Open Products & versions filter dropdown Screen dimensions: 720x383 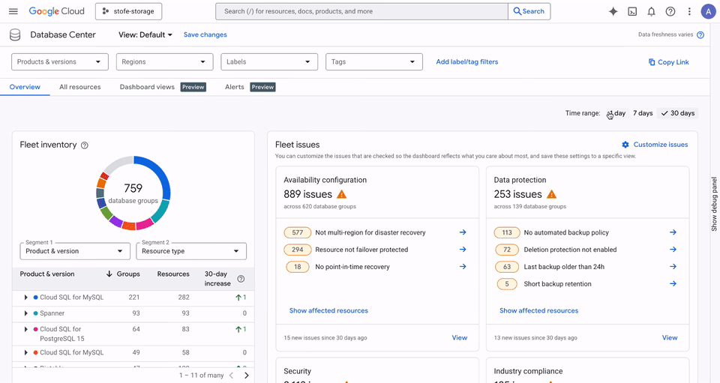coord(60,62)
